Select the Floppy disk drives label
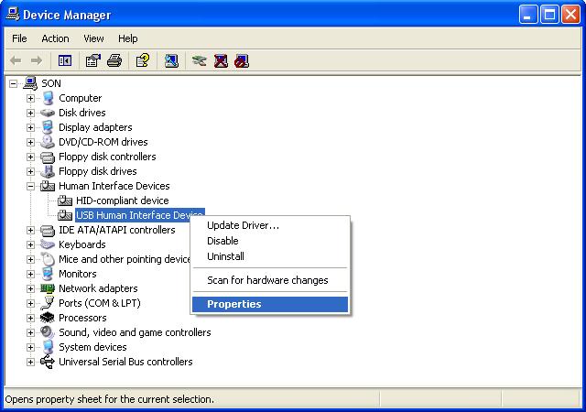 [98, 171]
